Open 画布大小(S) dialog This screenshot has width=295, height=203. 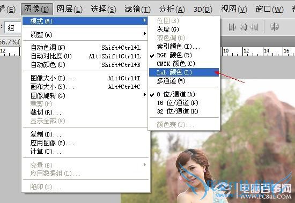click(x=85, y=87)
